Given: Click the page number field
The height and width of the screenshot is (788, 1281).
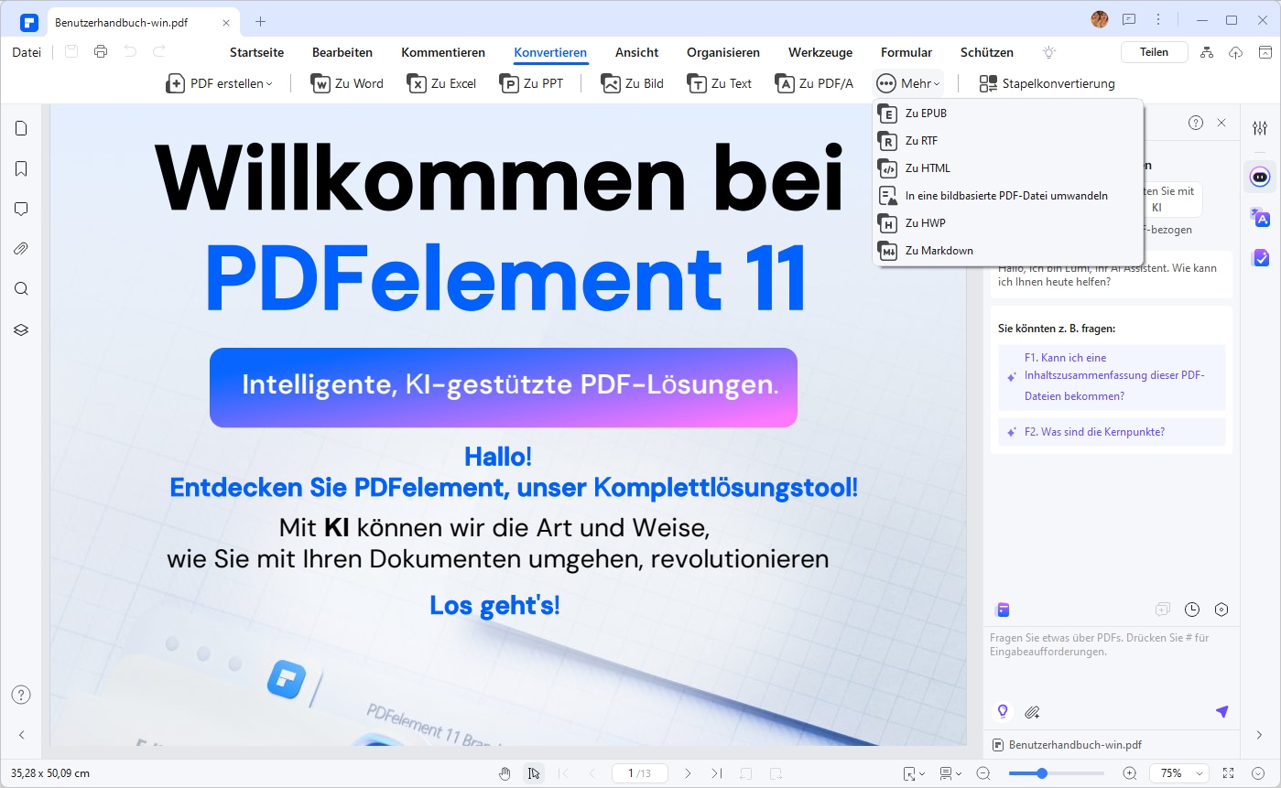Looking at the screenshot, I should 640,773.
